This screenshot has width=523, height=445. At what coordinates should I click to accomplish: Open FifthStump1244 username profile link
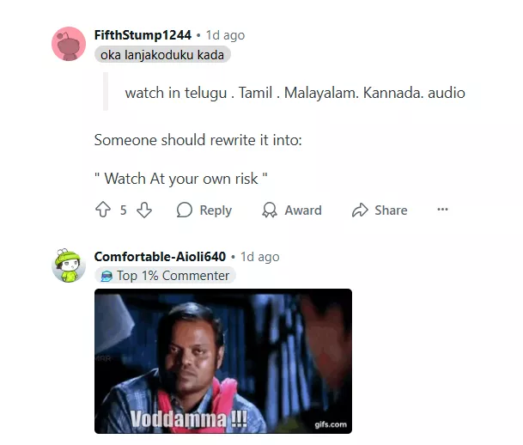point(143,35)
